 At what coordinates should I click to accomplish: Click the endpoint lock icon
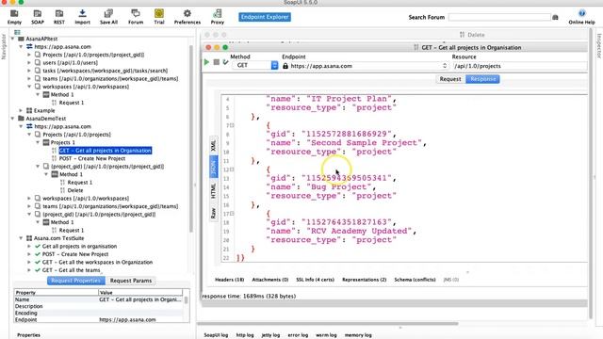click(285, 66)
